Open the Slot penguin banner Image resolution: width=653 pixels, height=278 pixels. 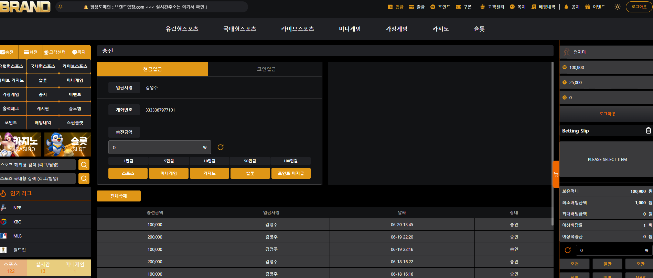[x=67, y=144]
